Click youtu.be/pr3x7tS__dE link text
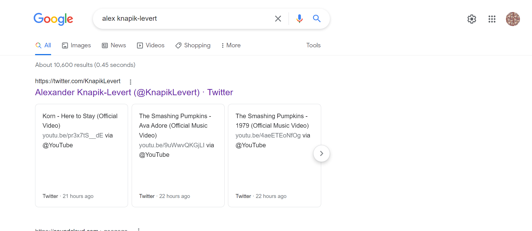This screenshot has width=532, height=231. pyautogui.click(x=73, y=136)
